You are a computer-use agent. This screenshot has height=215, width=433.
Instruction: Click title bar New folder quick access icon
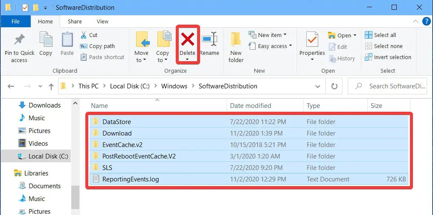(36, 8)
